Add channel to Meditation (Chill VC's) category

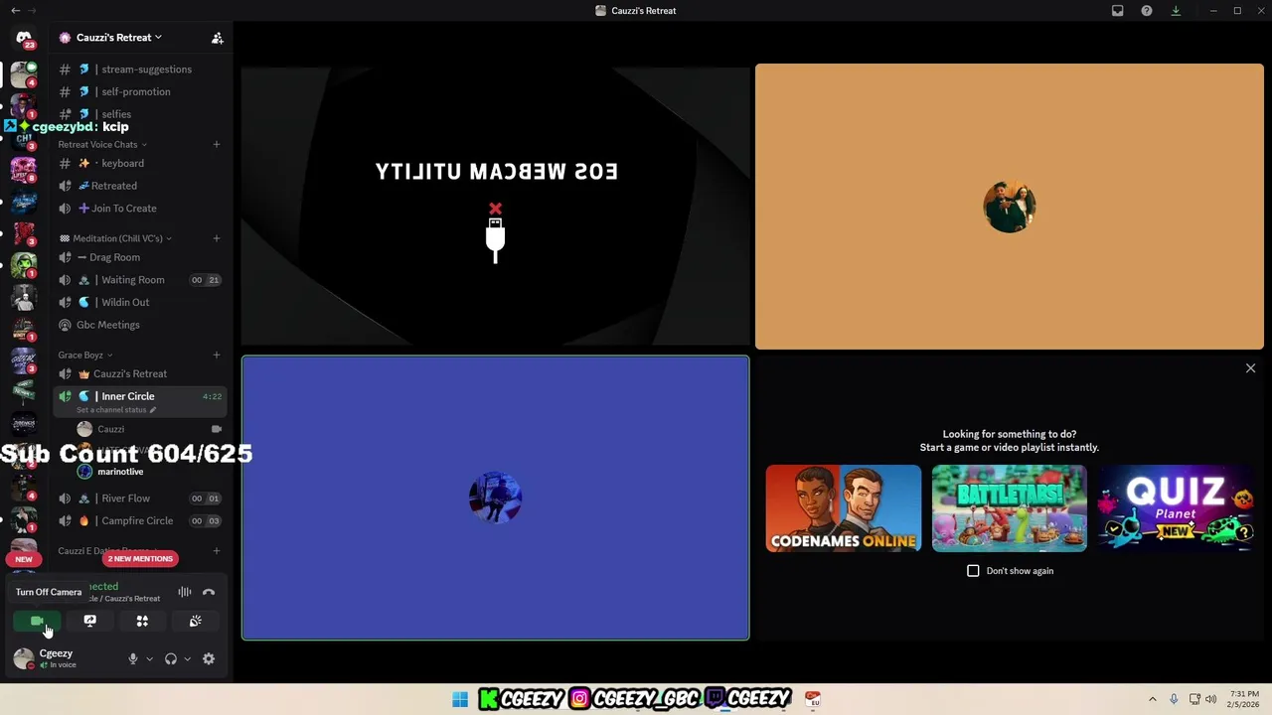216,238
